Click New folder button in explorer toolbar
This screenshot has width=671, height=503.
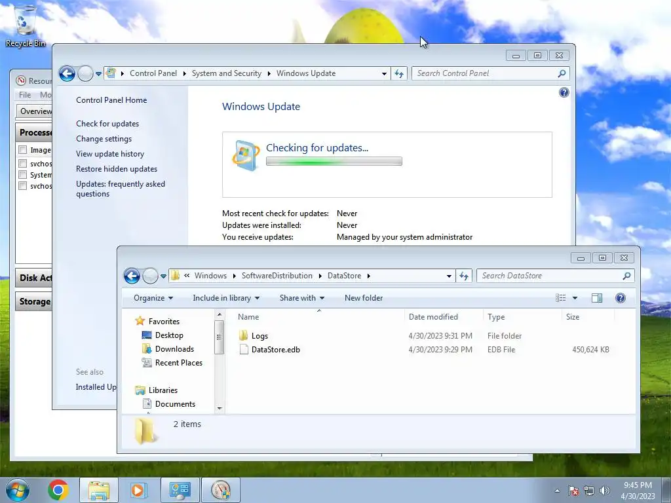click(x=364, y=298)
